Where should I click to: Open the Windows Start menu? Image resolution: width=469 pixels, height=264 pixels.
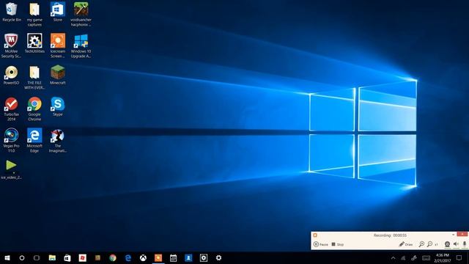click(x=7, y=257)
